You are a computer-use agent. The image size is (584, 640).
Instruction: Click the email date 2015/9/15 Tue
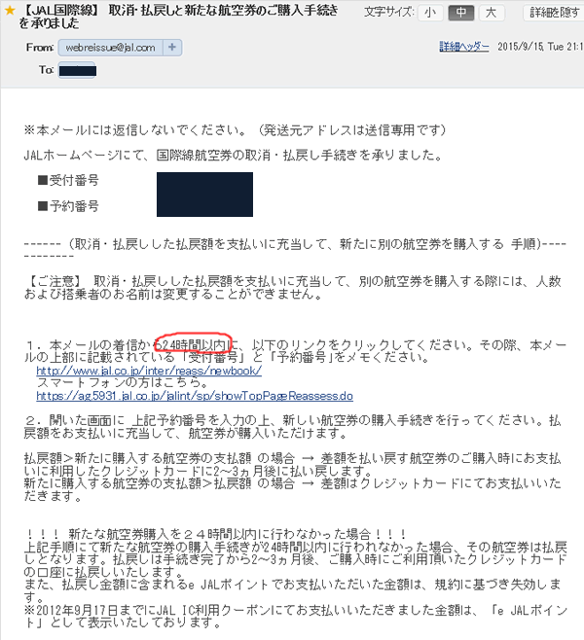pyautogui.click(x=540, y=47)
